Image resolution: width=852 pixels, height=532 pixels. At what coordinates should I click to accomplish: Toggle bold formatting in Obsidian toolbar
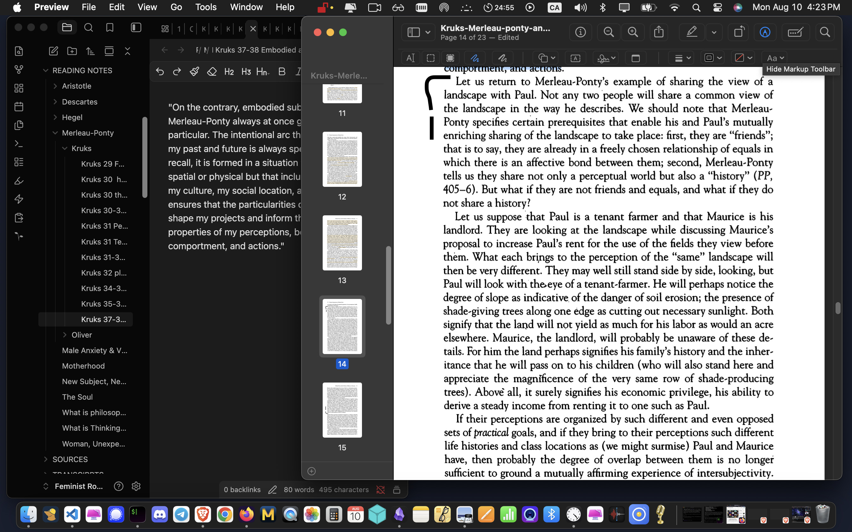tap(282, 72)
